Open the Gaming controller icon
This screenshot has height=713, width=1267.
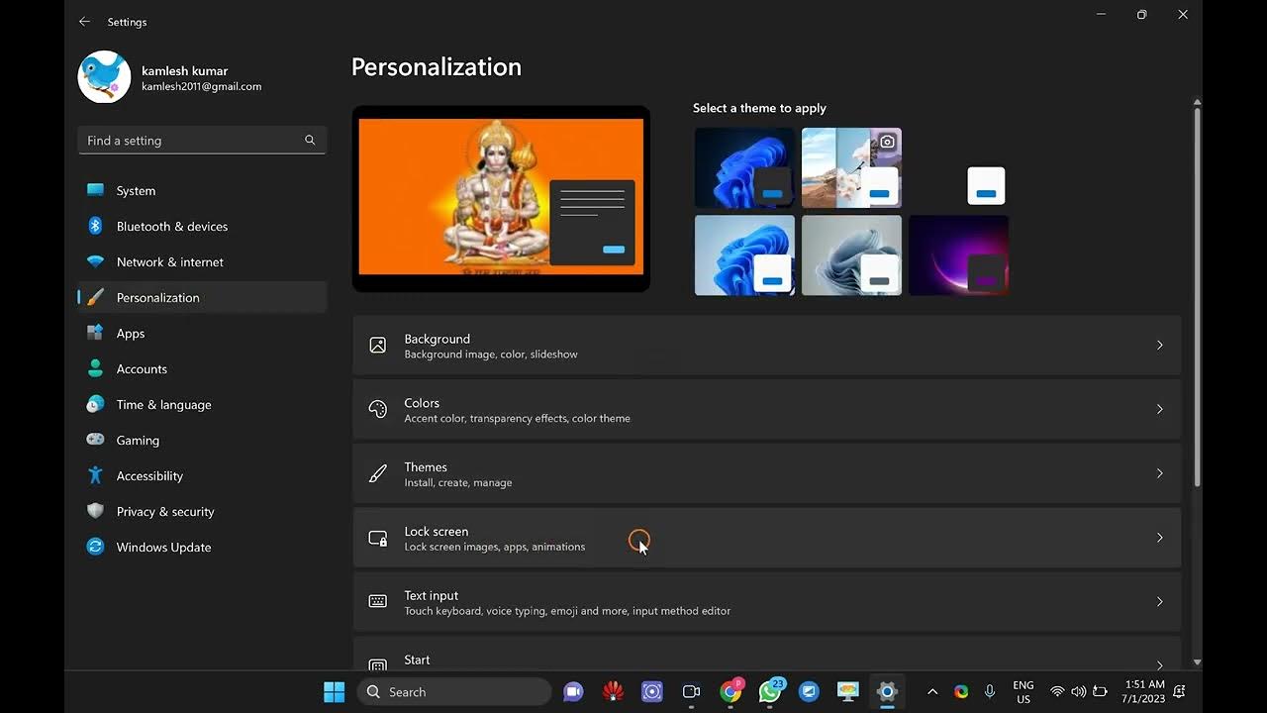(95, 440)
